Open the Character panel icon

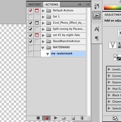point(96,29)
